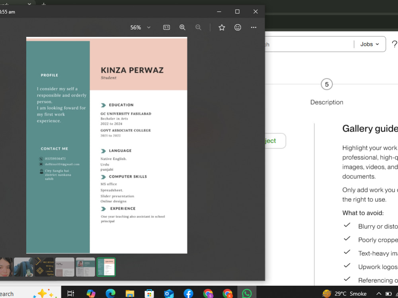The image size is (398, 298).
Task: Select the blue fabric photo thumbnail
Action: click(x=23, y=267)
